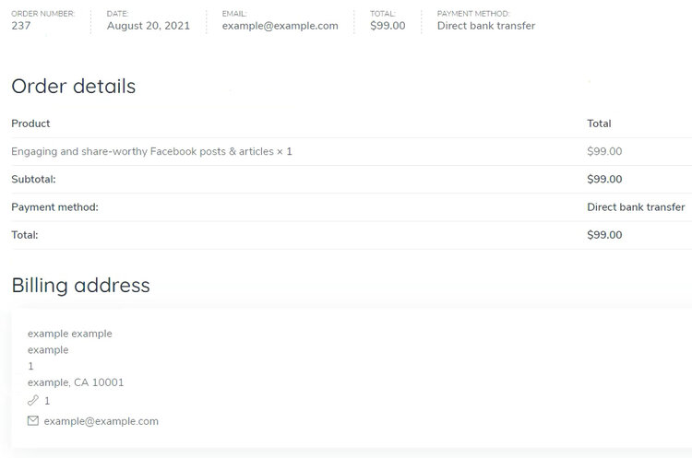Viewport: 692px width, 458px height.
Task: Click the email address in the order summary
Action: click(x=280, y=26)
